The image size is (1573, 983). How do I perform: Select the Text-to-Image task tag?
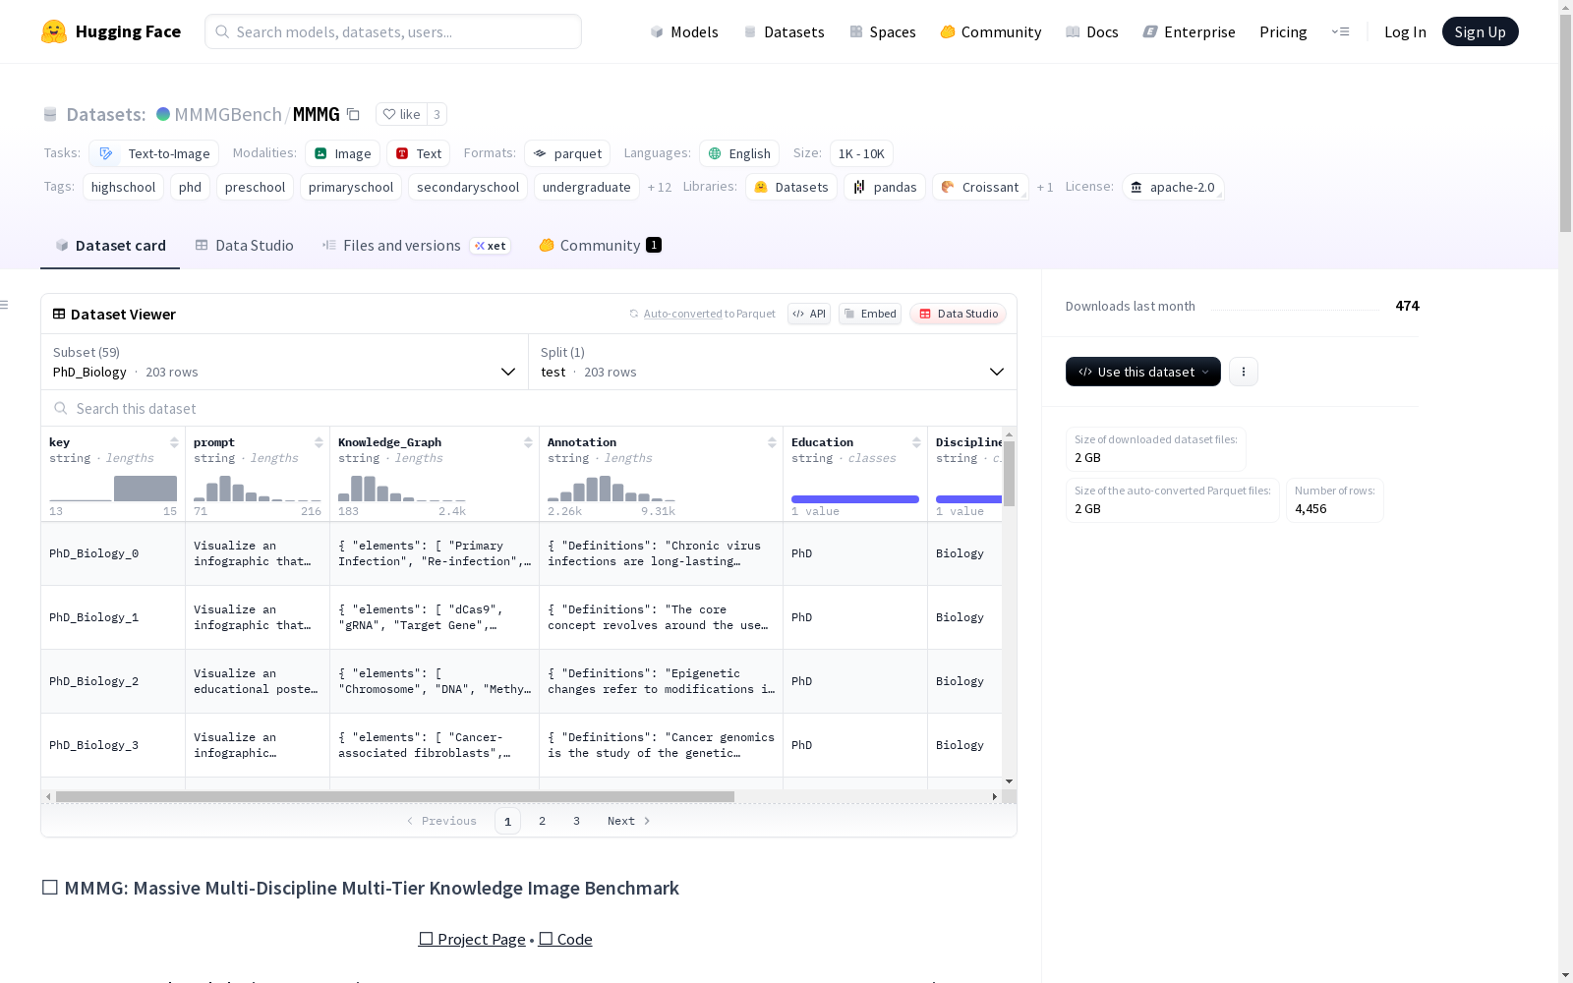[x=153, y=153]
